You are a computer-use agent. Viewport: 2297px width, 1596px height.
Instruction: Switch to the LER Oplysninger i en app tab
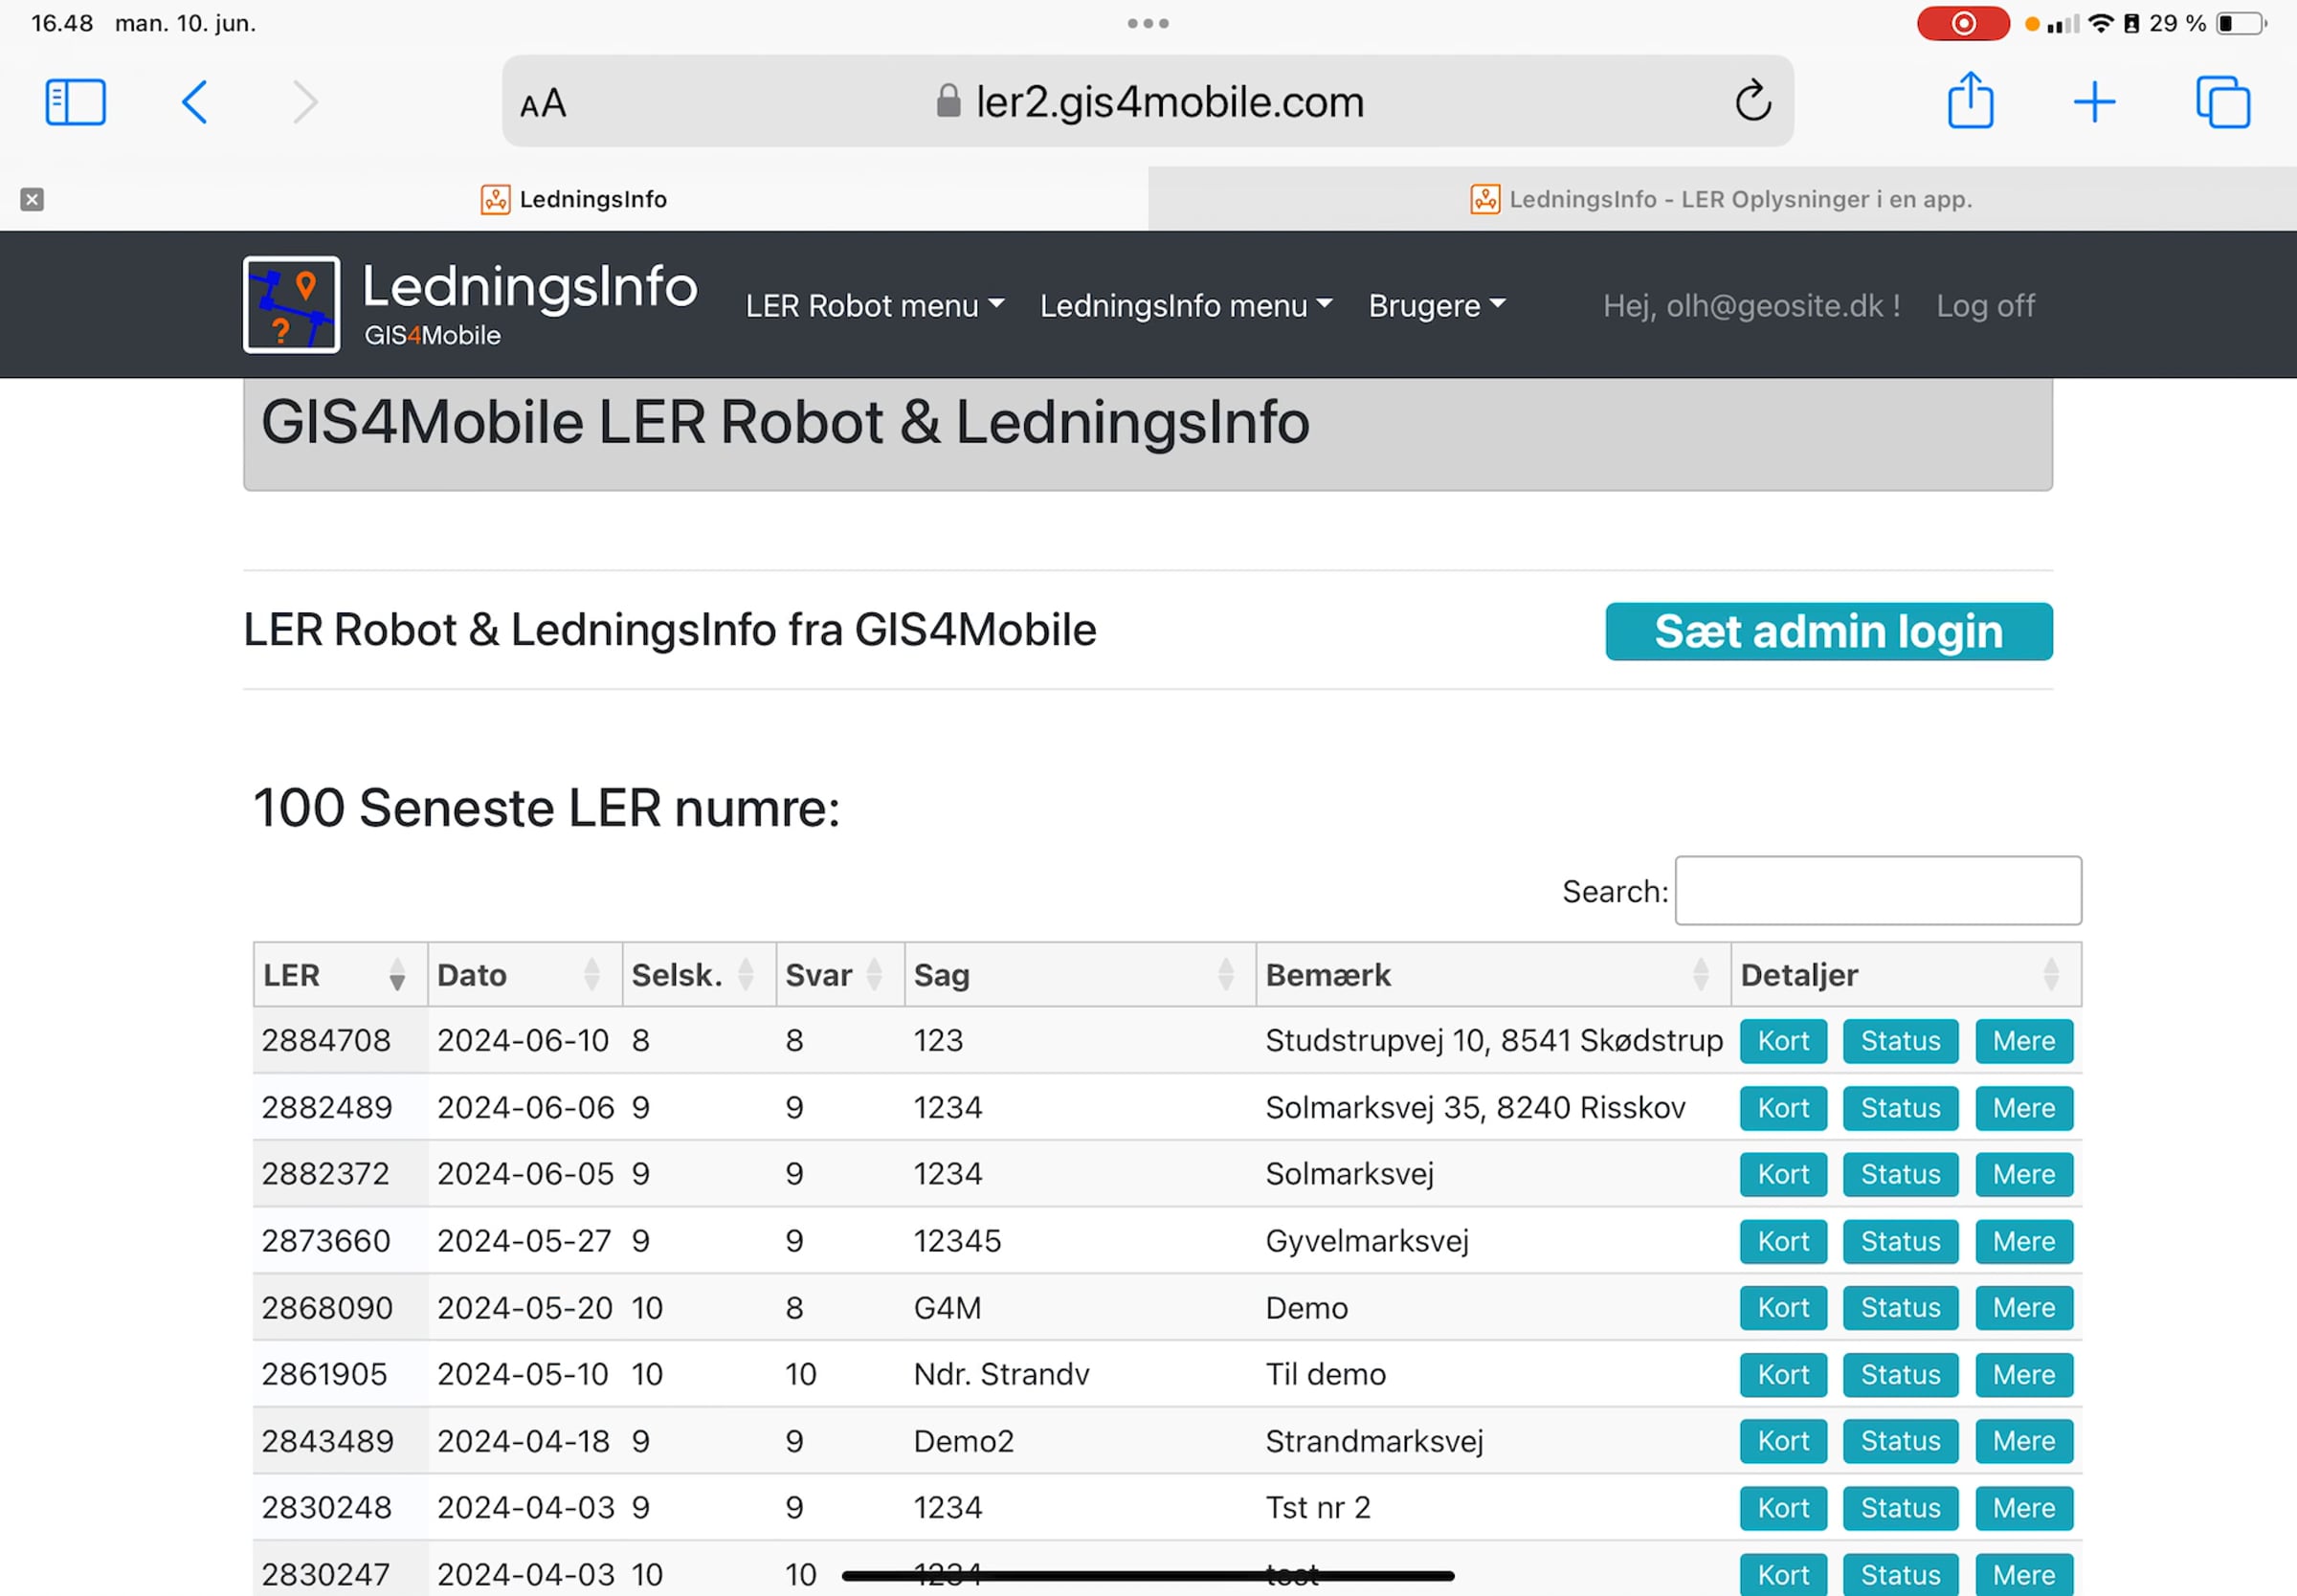1722,199
